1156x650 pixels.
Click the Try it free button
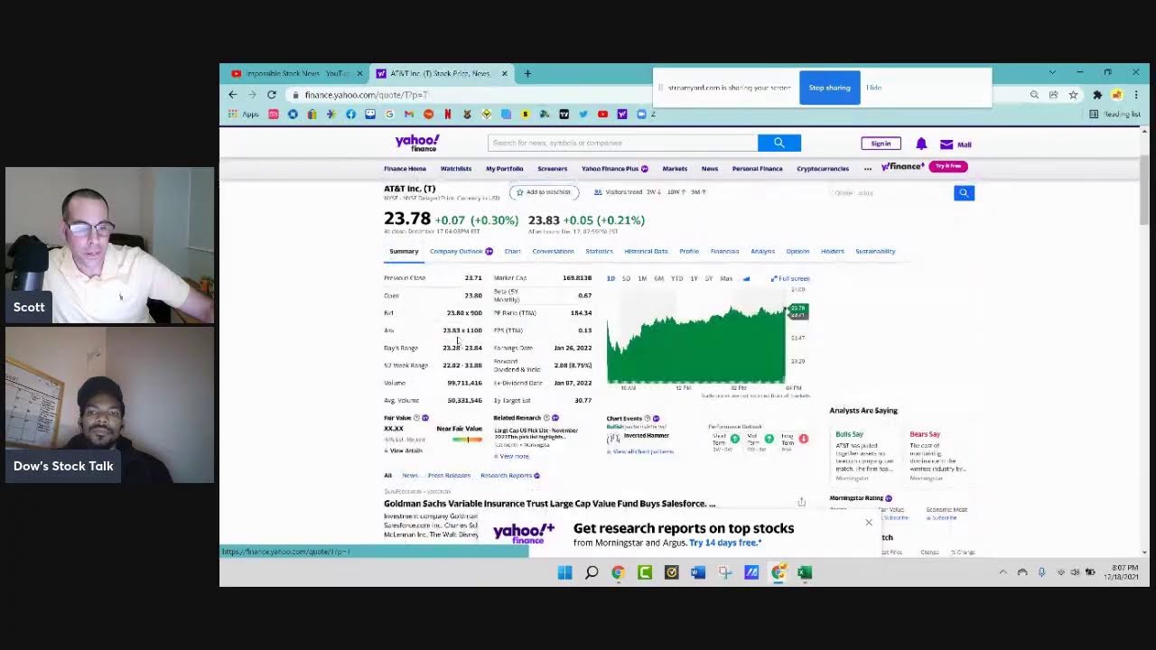point(948,166)
